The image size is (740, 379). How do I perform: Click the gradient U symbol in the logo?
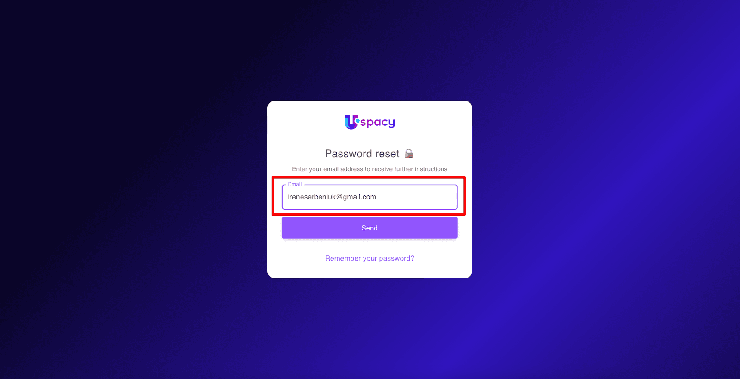point(351,122)
